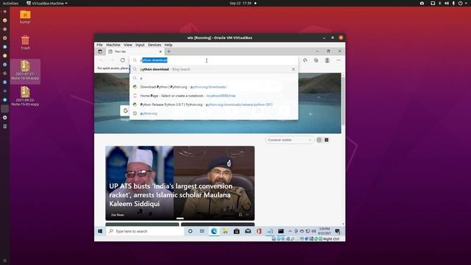471x265 pixels.
Task: Click page vertical scrollbar in Edge
Action: pyautogui.click(x=343, y=100)
